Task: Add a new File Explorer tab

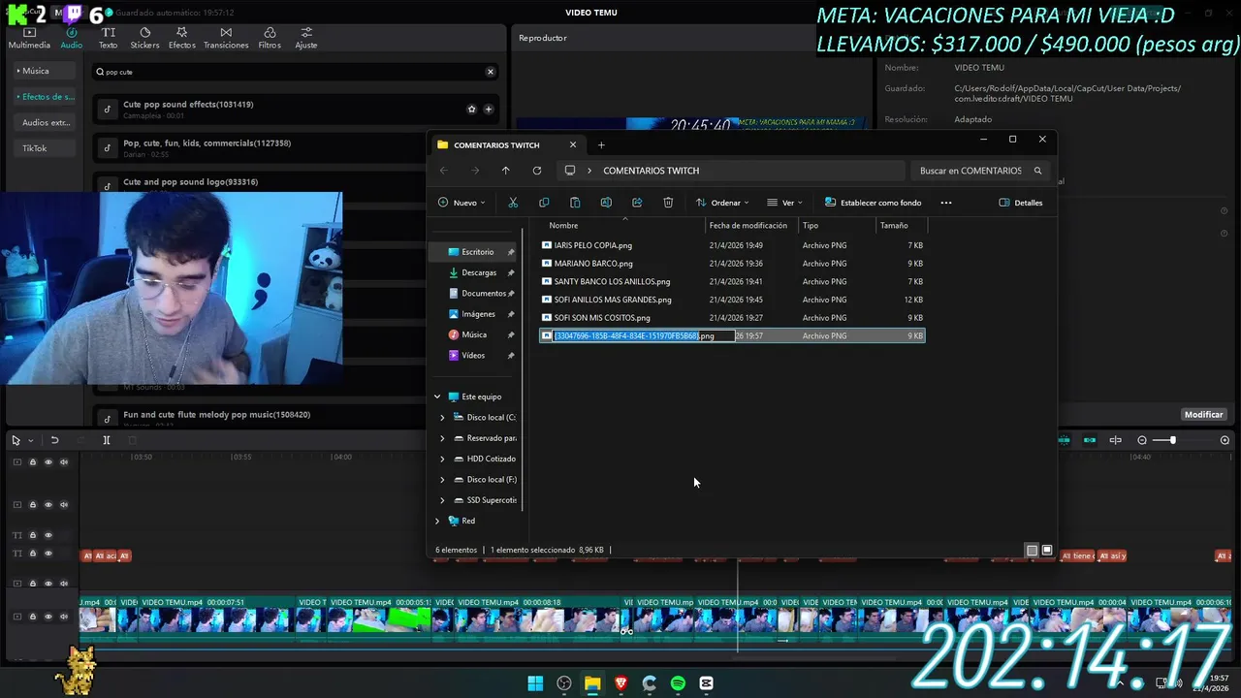Action: (x=601, y=144)
